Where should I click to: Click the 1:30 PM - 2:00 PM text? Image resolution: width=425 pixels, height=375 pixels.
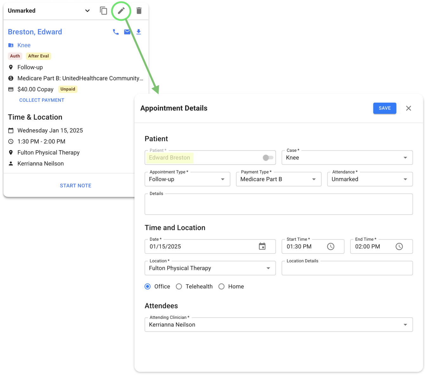pyautogui.click(x=41, y=142)
